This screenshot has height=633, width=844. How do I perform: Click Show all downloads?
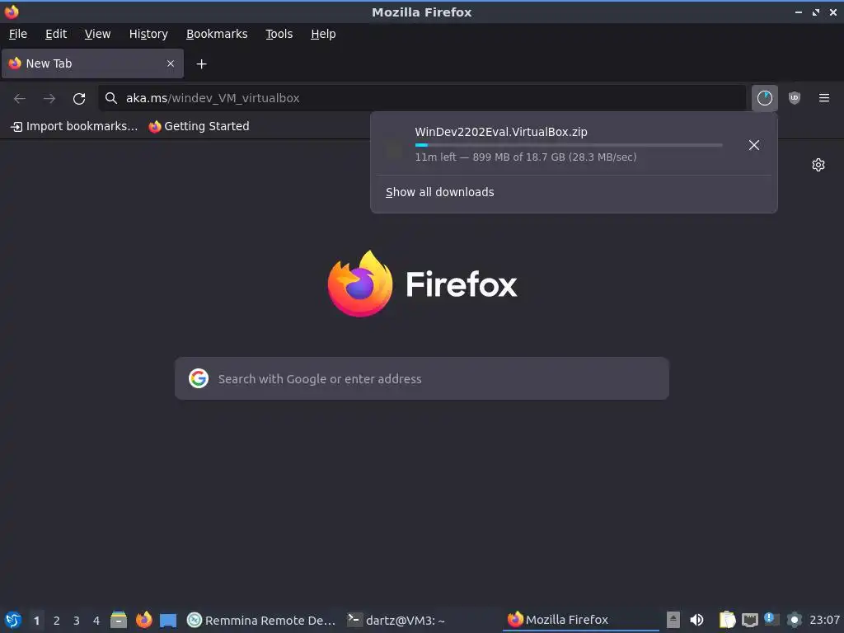click(440, 192)
